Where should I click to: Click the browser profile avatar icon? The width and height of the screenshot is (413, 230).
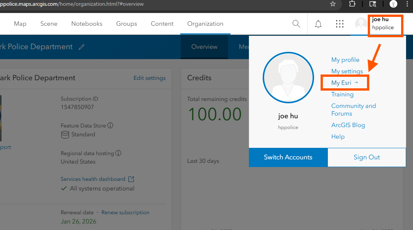point(393,4)
